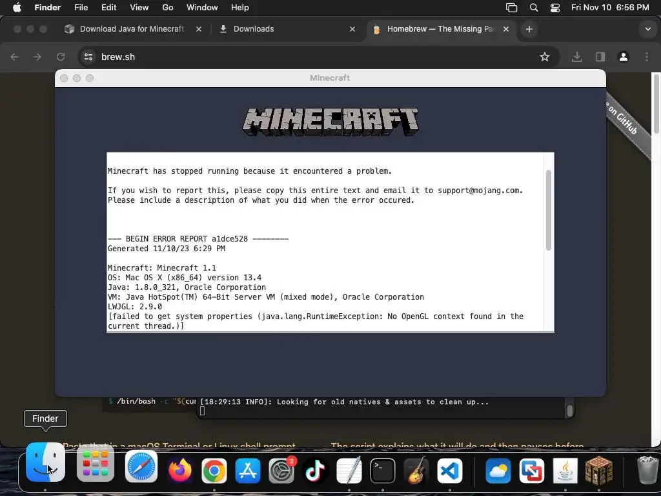Click the Minecraft error report scrollbar
This screenshot has width=661, height=496.
tap(549, 210)
